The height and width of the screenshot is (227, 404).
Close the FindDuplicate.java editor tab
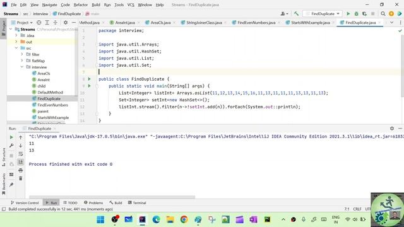[379, 23]
